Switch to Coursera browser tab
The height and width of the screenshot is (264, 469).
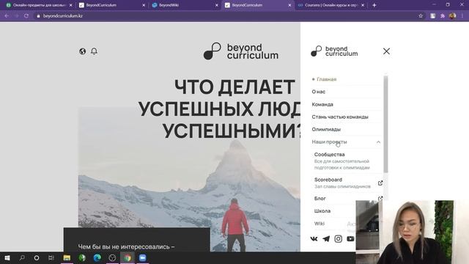click(x=330, y=5)
